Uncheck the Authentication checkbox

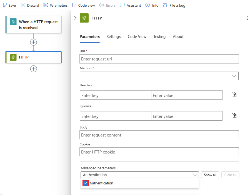coord(86,183)
